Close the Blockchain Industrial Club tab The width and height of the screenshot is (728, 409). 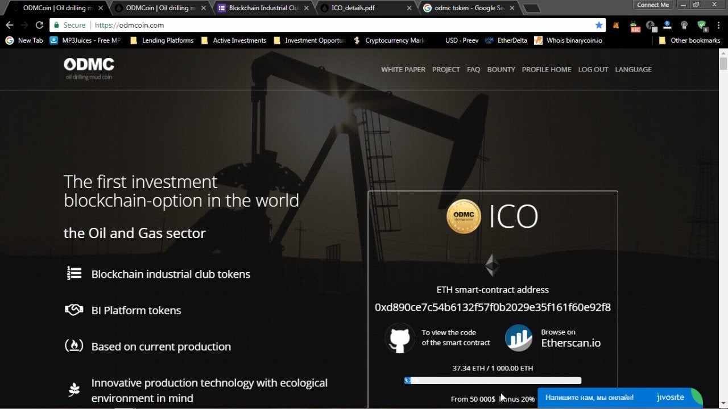tap(307, 8)
